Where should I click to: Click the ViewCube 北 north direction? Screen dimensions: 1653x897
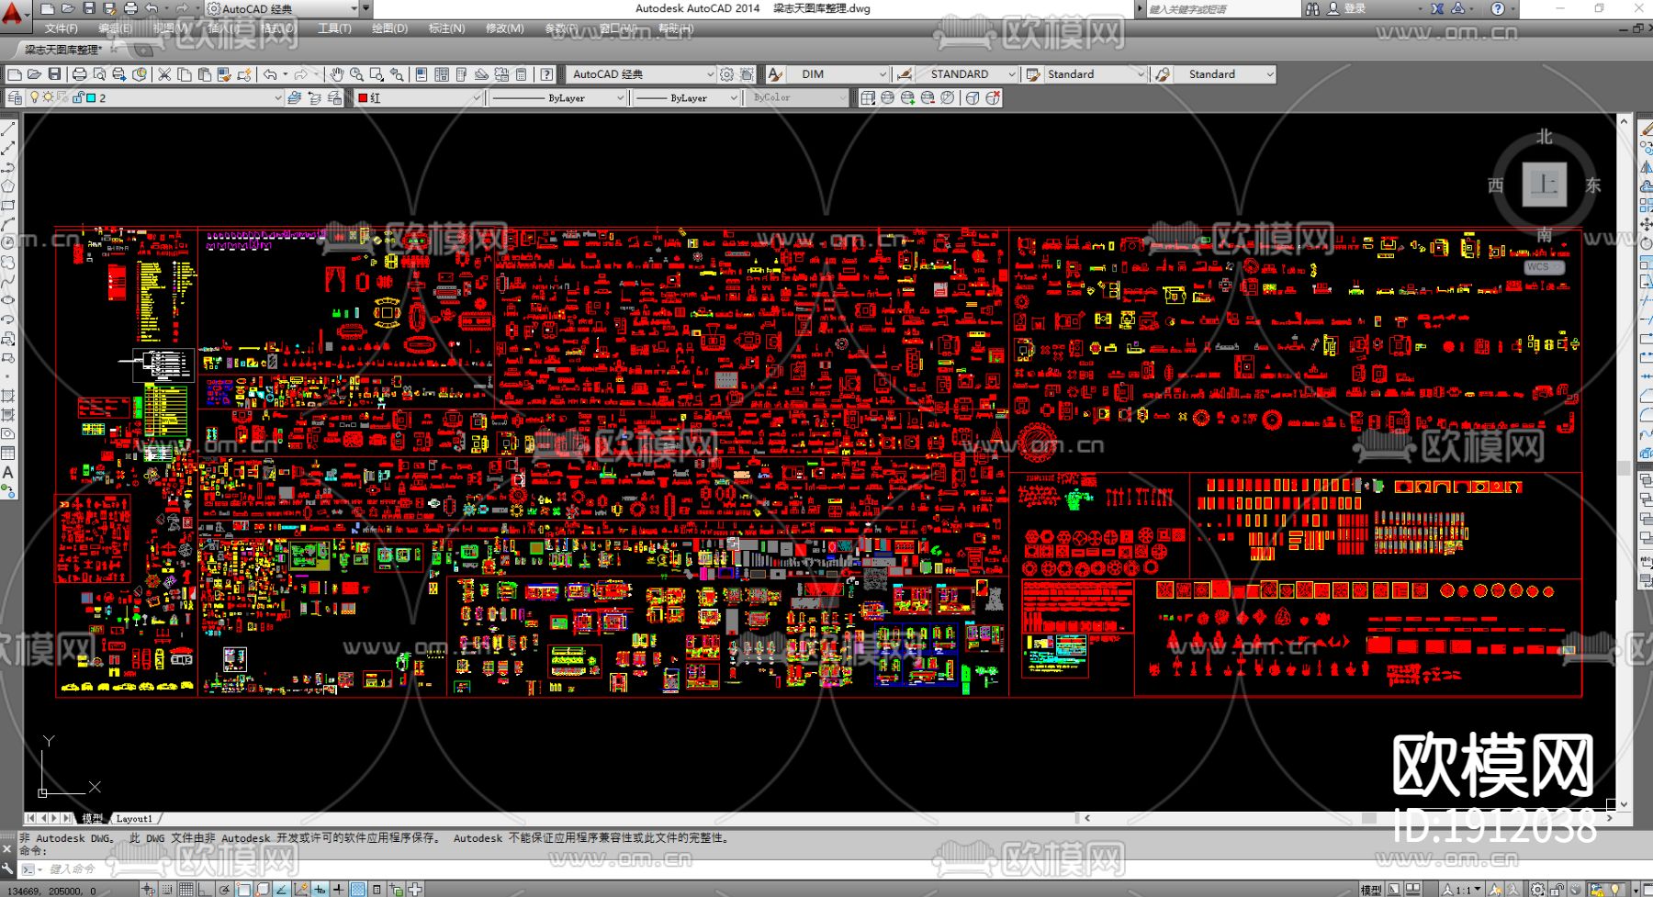(x=1545, y=137)
